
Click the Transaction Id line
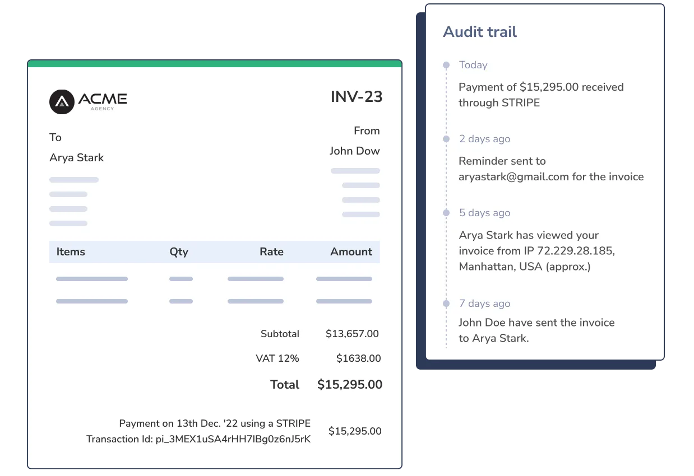coord(198,439)
